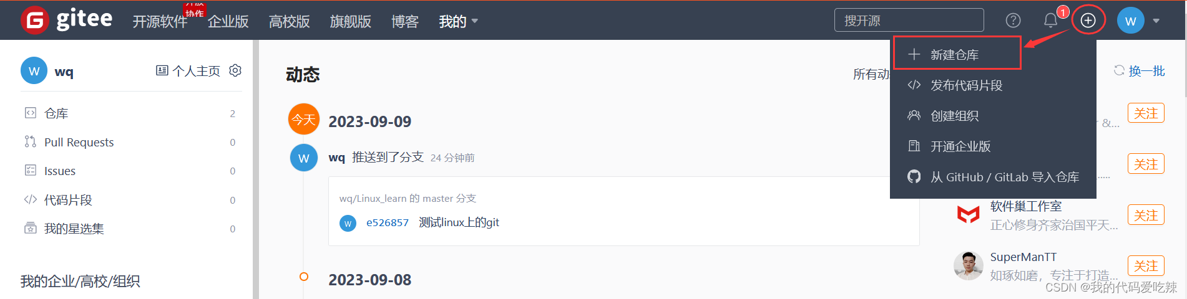The width and height of the screenshot is (1187, 299).
Task: Expand the 我的 dropdown in navigation
Action: tap(459, 21)
